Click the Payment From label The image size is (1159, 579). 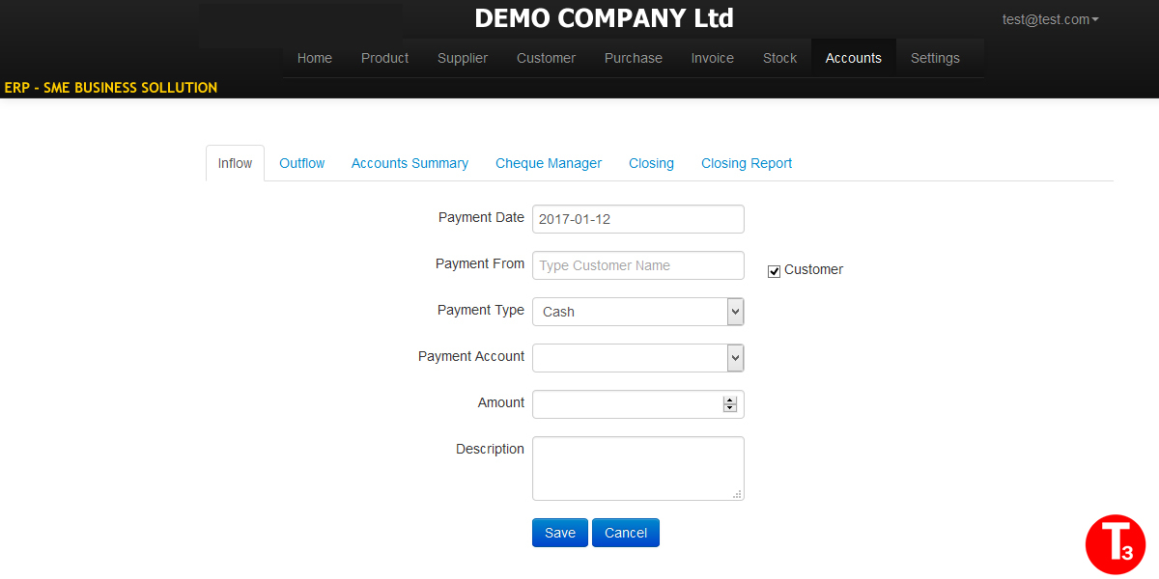480,263
